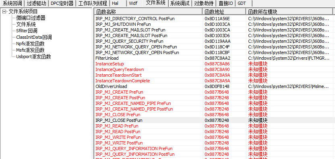
Task: Select IRP_MJ_READ PostFun row
Action: [x=213, y=132]
